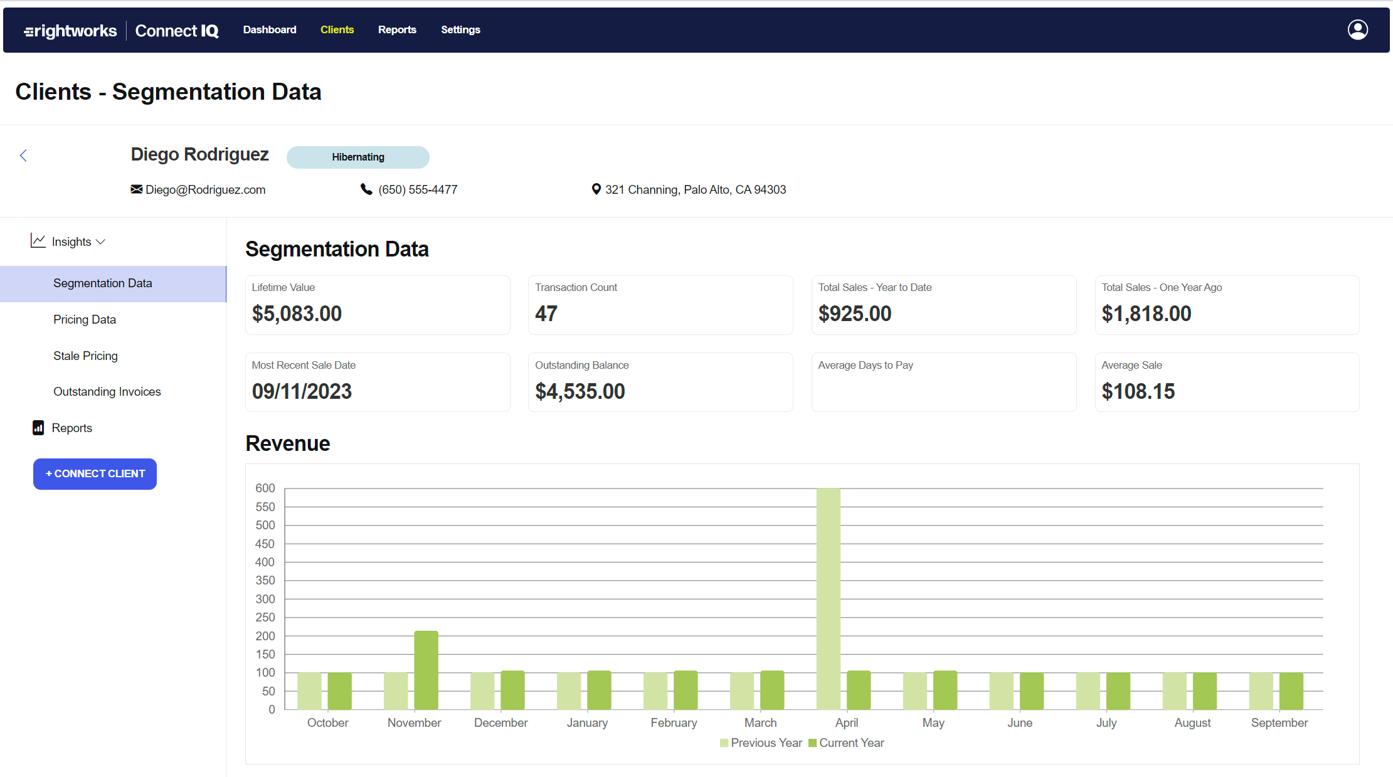Click the address 321 Channing, Palo Alto
Image resolution: width=1393 pixels, height=777 pixels.
point(695,189)
